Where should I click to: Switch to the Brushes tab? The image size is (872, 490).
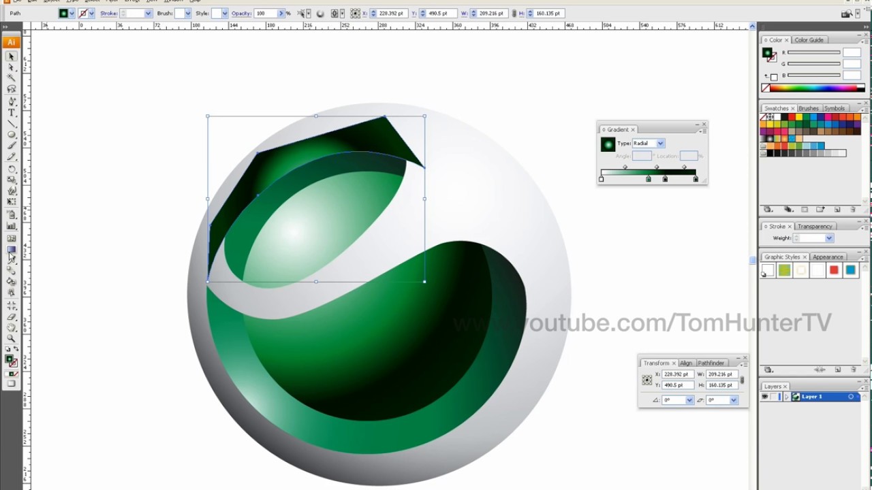[x=809, y=109]
